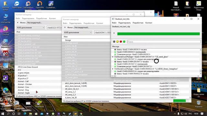207x116 pixels.
Task: Open the Снимок desktop file
Action: click(x=28, y=104)
